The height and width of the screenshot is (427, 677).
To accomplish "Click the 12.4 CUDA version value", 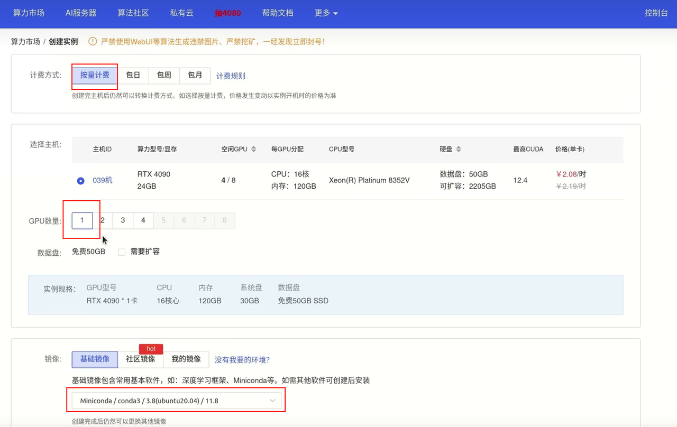I will pos(520,180).
